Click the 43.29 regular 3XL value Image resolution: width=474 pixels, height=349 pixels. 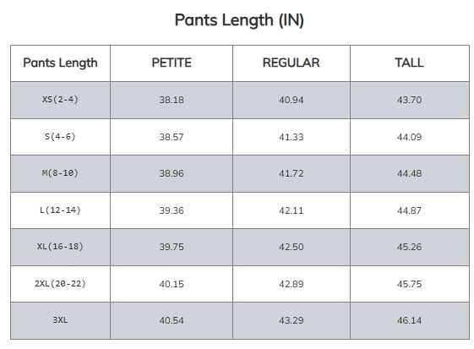(291, 320)
